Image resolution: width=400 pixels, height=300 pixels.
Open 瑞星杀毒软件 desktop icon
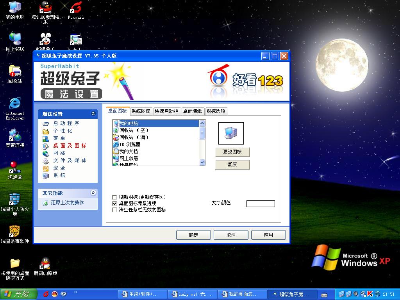(15, 235)
